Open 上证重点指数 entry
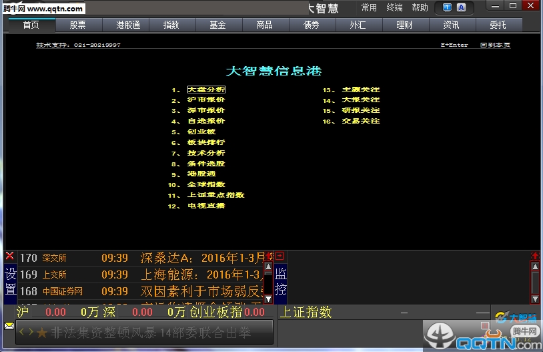 216,195
